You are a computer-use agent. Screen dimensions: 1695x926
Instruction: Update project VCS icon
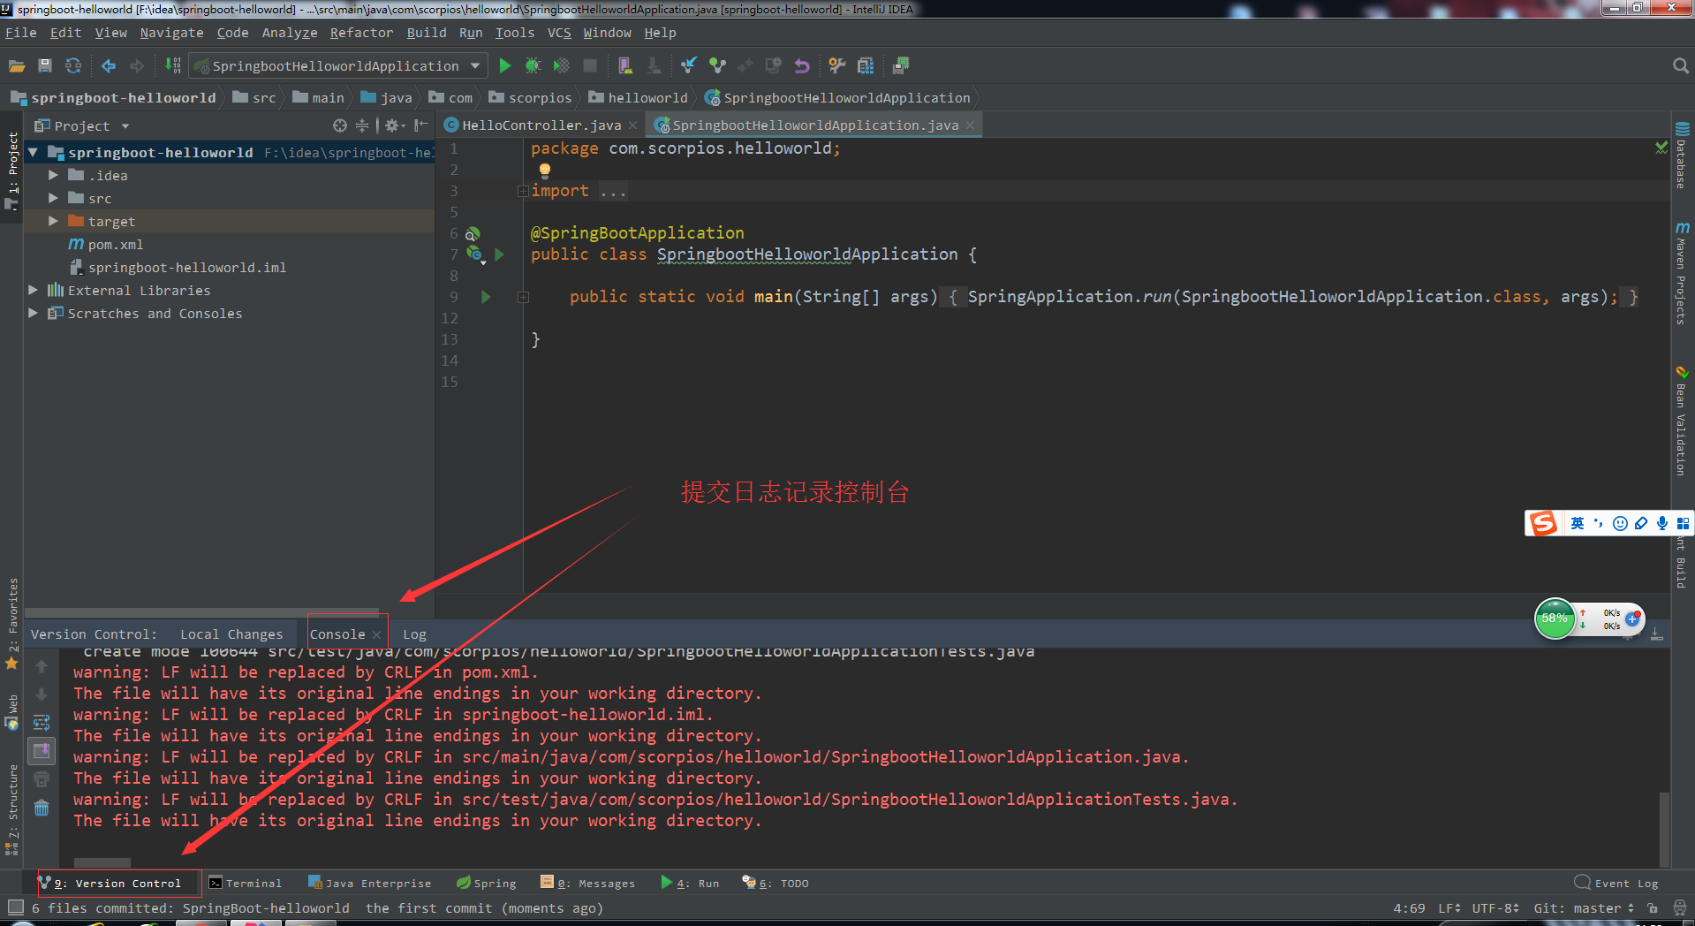tap(689, 65)
